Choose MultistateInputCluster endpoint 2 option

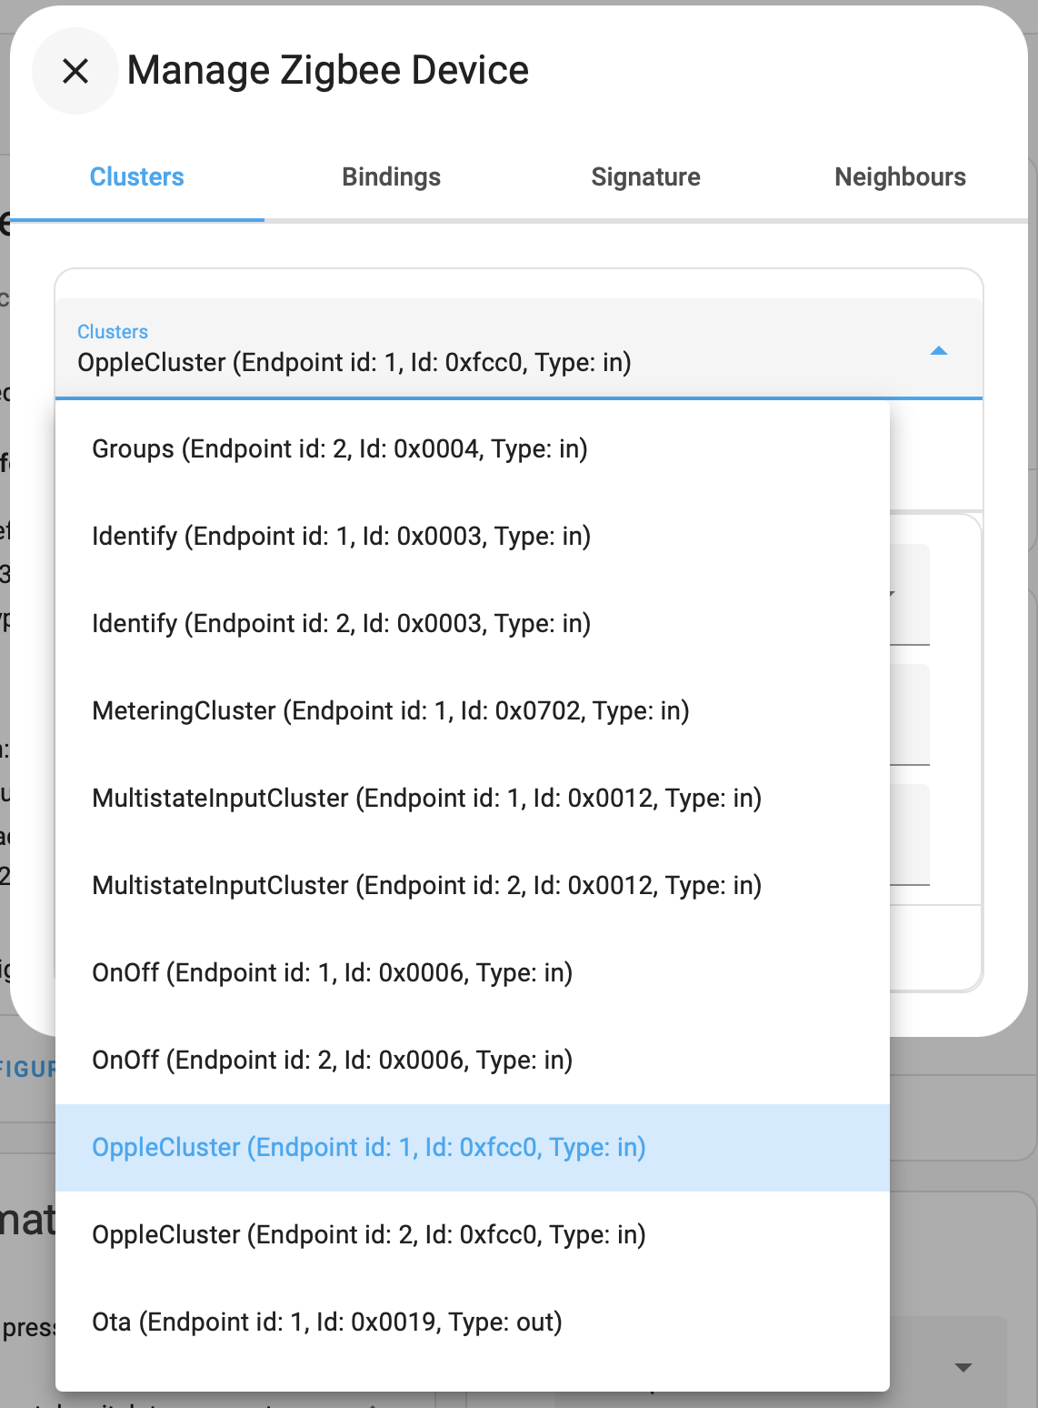coord(473,886)
